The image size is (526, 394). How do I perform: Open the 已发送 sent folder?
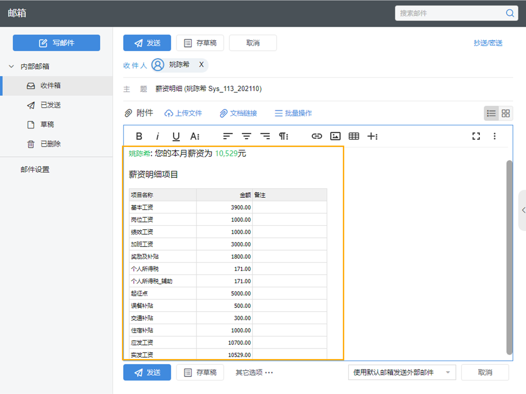57,105
